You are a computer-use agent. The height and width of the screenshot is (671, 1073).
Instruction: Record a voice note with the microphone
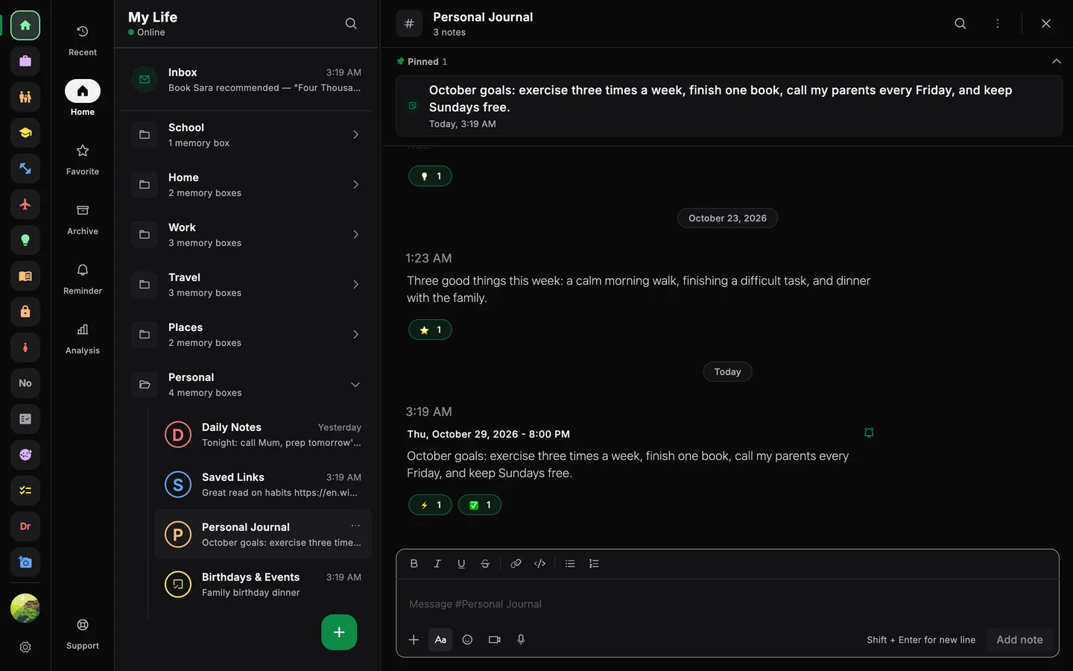tap(521, 640)
